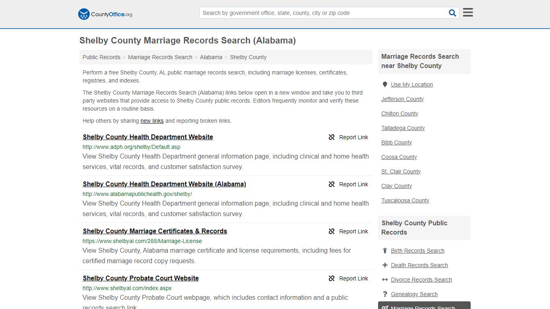550x309 pixels.
Task: Report the Health Department Website (Alabama) link
Action: point(354,184)
